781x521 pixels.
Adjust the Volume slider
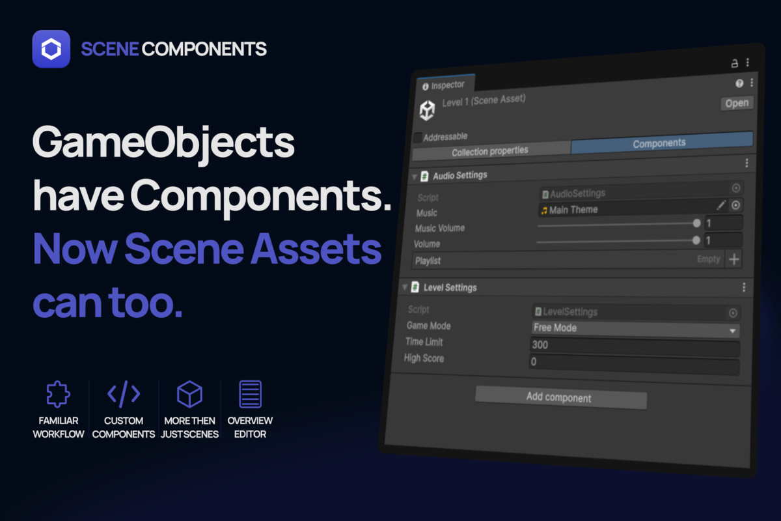(618, 241)
